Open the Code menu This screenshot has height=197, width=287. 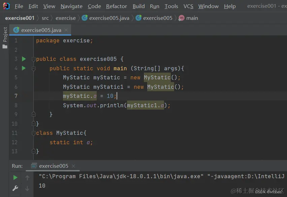click(x=94, y=6)
